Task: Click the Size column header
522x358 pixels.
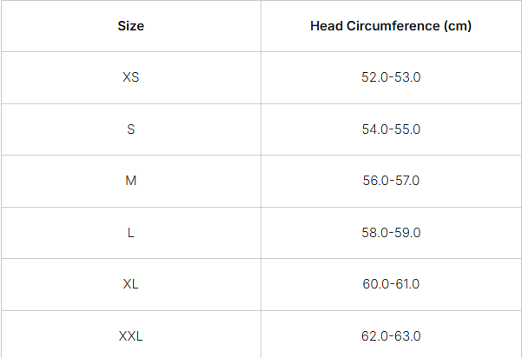Action: [130, 26]
